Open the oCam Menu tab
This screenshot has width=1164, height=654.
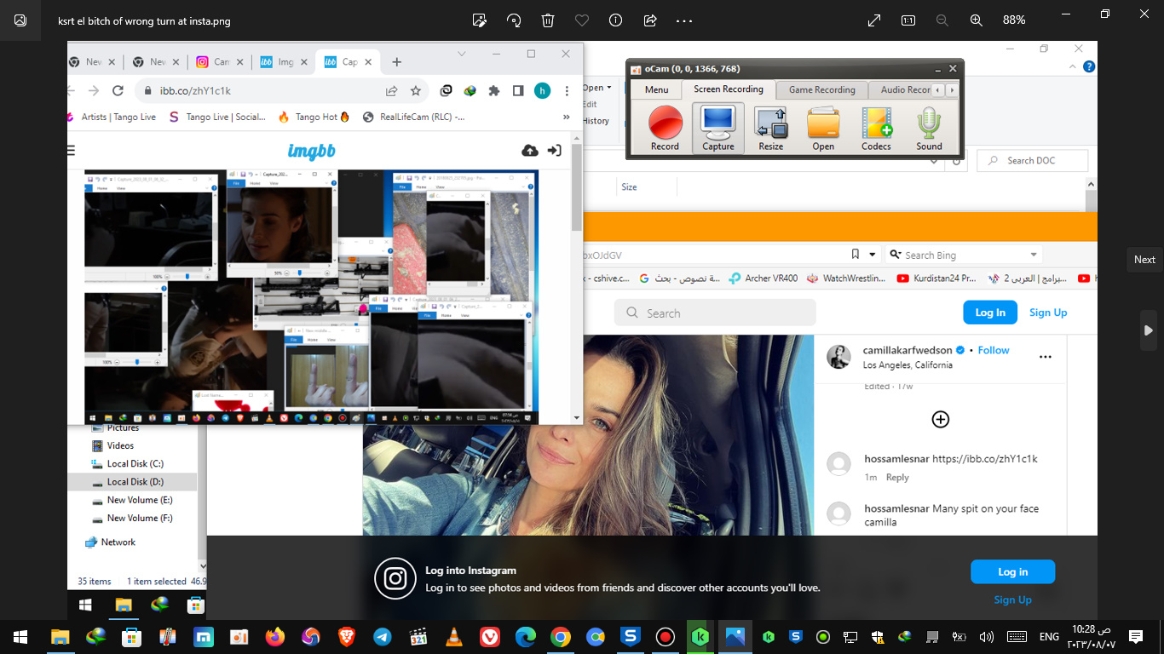click(656, 89)
